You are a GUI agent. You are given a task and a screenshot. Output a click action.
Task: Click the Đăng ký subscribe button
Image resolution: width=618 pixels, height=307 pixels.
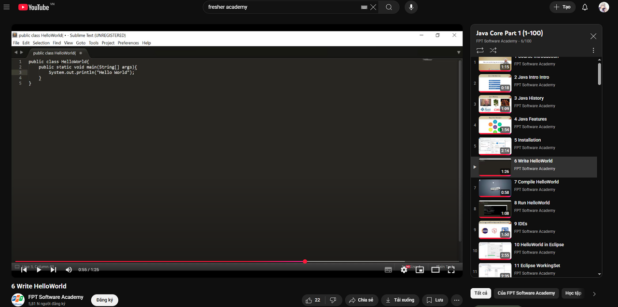coord(104,300)
